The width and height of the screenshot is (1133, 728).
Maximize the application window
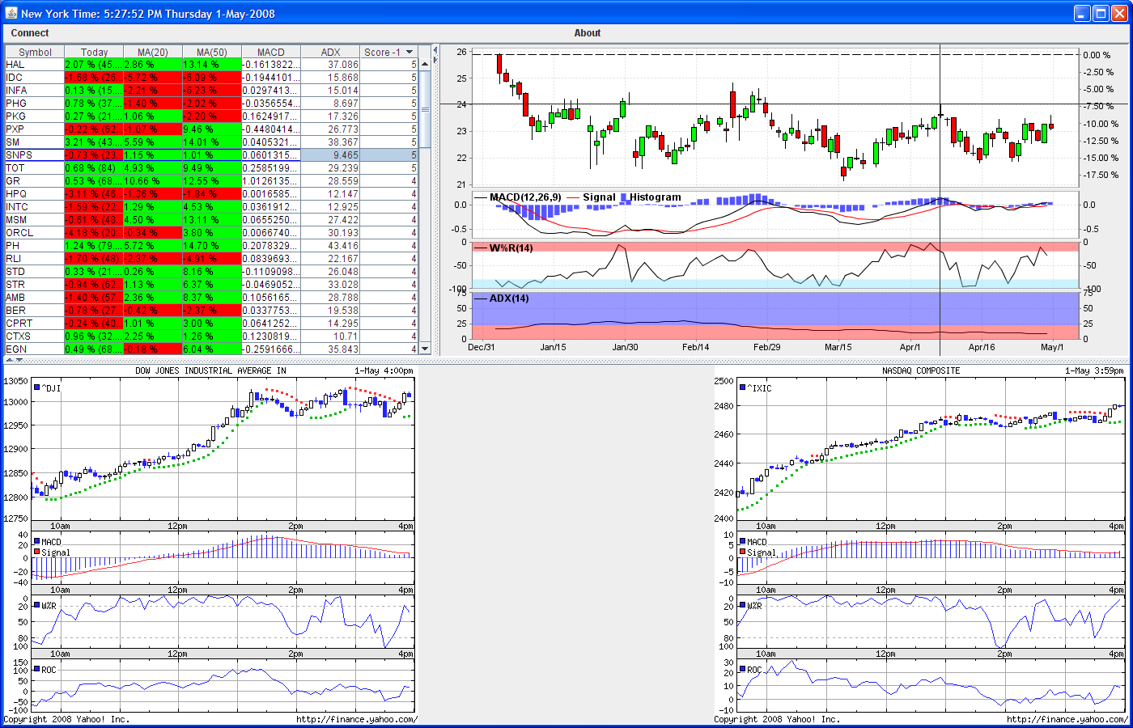click(x=1101, y=13)
